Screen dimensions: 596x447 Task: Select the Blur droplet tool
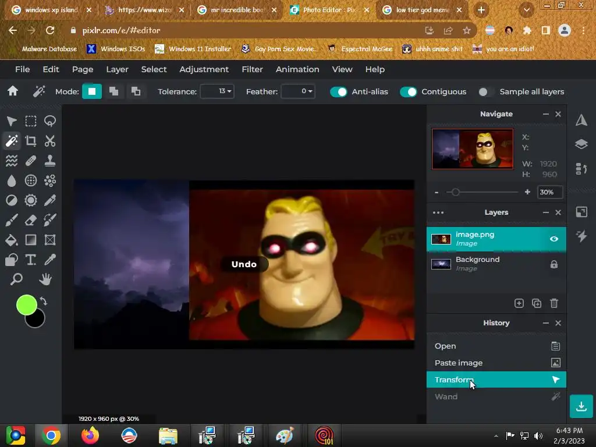click(x=12, y=180)
